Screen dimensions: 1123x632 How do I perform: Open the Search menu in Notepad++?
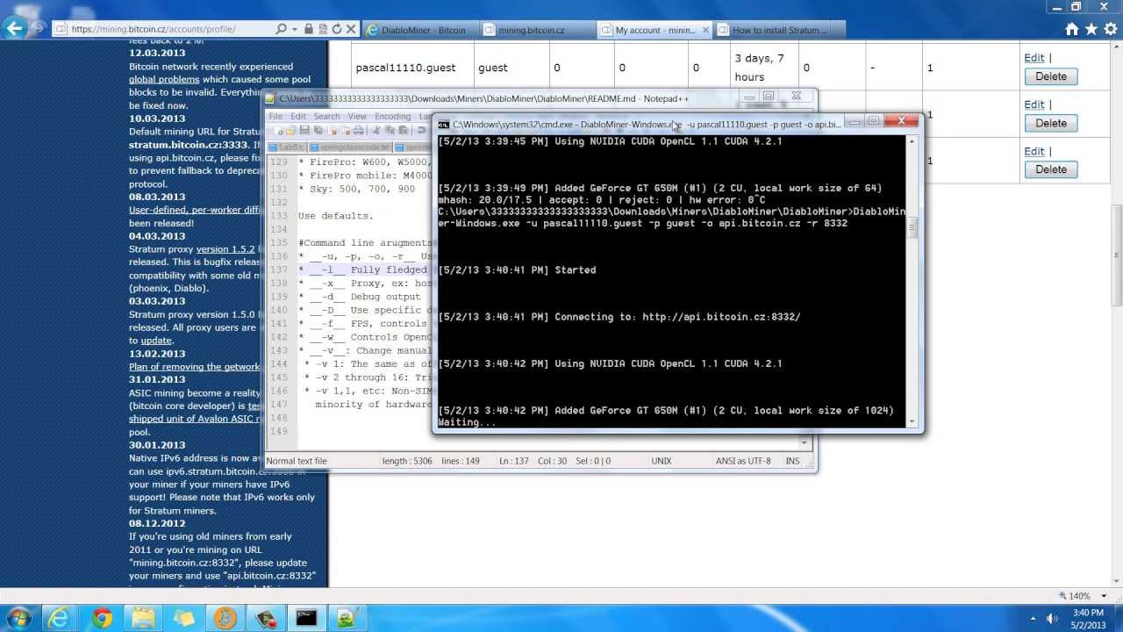pyautogui.click(x=326, y=116)
